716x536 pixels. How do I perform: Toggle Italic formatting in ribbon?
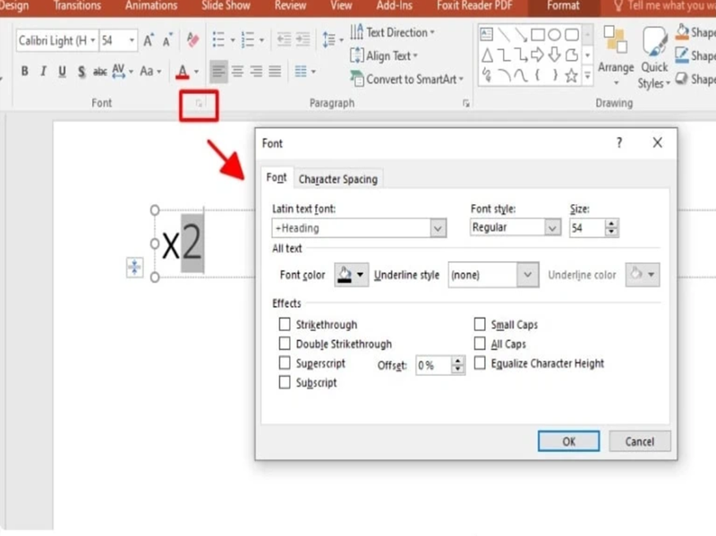click(x=43, y=72)
